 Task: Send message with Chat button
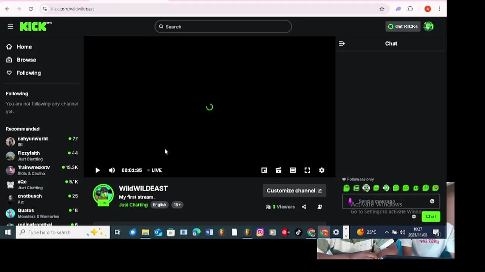[x=431, y=217]
